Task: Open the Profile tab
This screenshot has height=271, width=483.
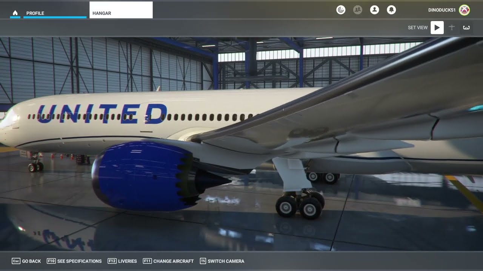Action: pos(55,13)
